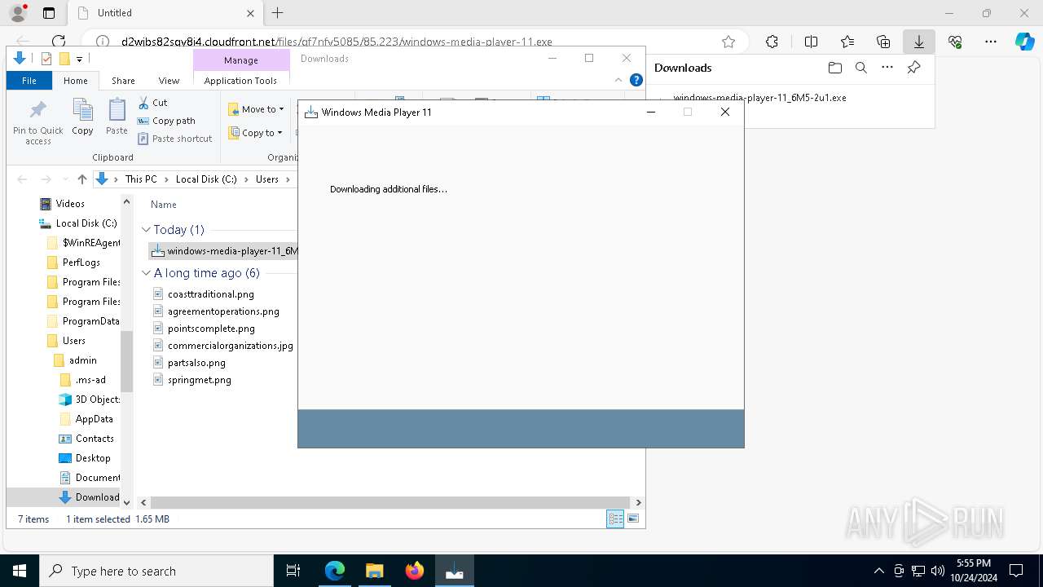Click horizontal scrollbar in file list
The height and width of the screenshot is (587, 1043).
click(390, 502)
